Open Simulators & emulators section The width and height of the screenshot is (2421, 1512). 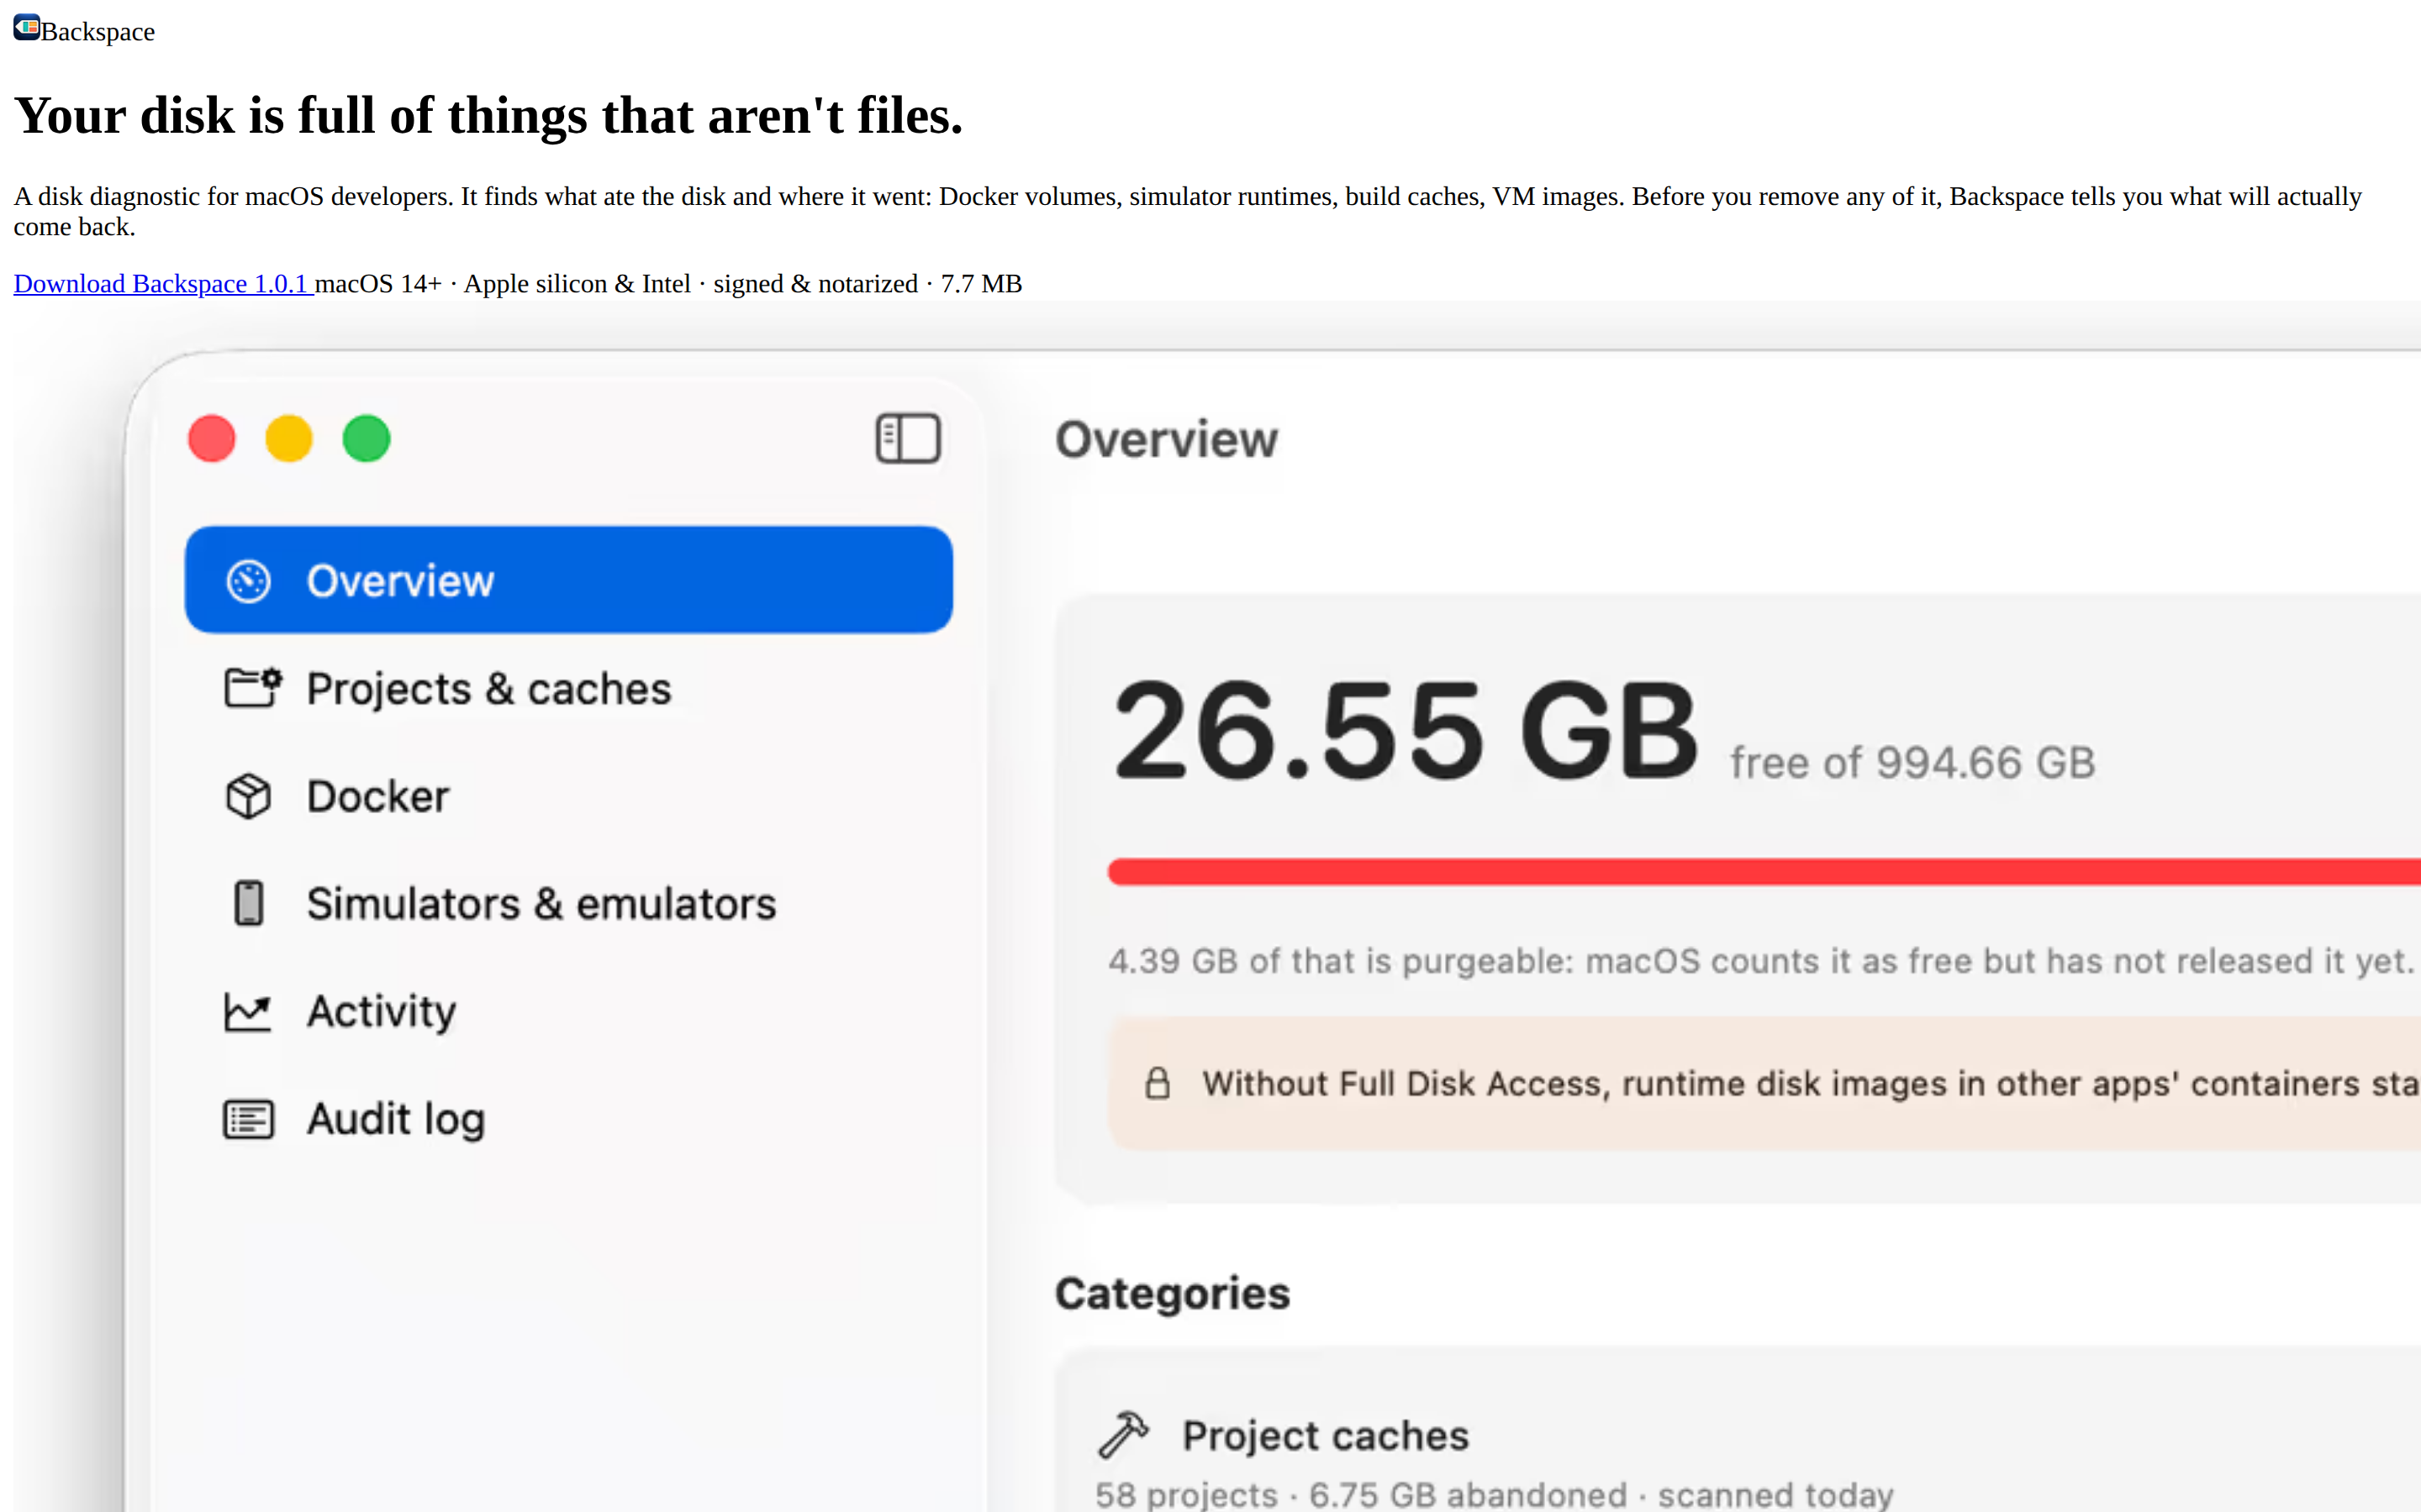coord(568,903)
